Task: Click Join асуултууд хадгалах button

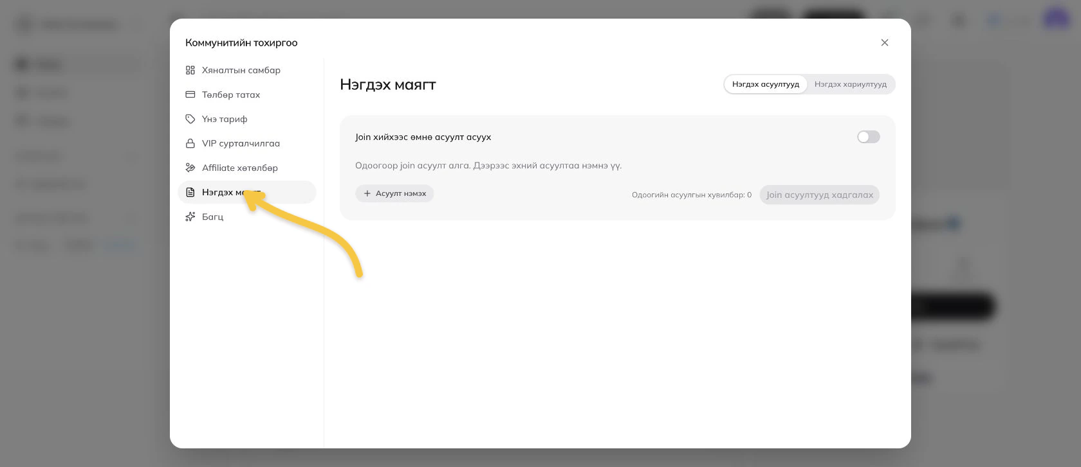Action: (819, 195)
